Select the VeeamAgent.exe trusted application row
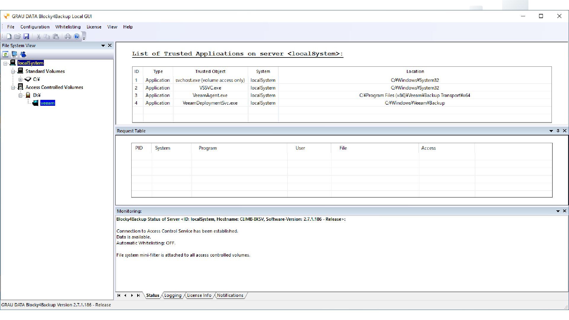 click(x=210, y=95)
